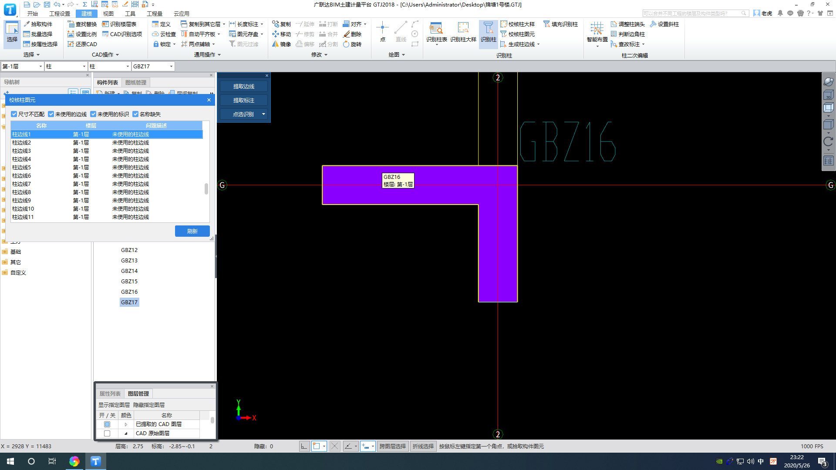This screenshot has width=836, height=470.
Task: Click the 提取边线 button
Action: pos(244,86)
